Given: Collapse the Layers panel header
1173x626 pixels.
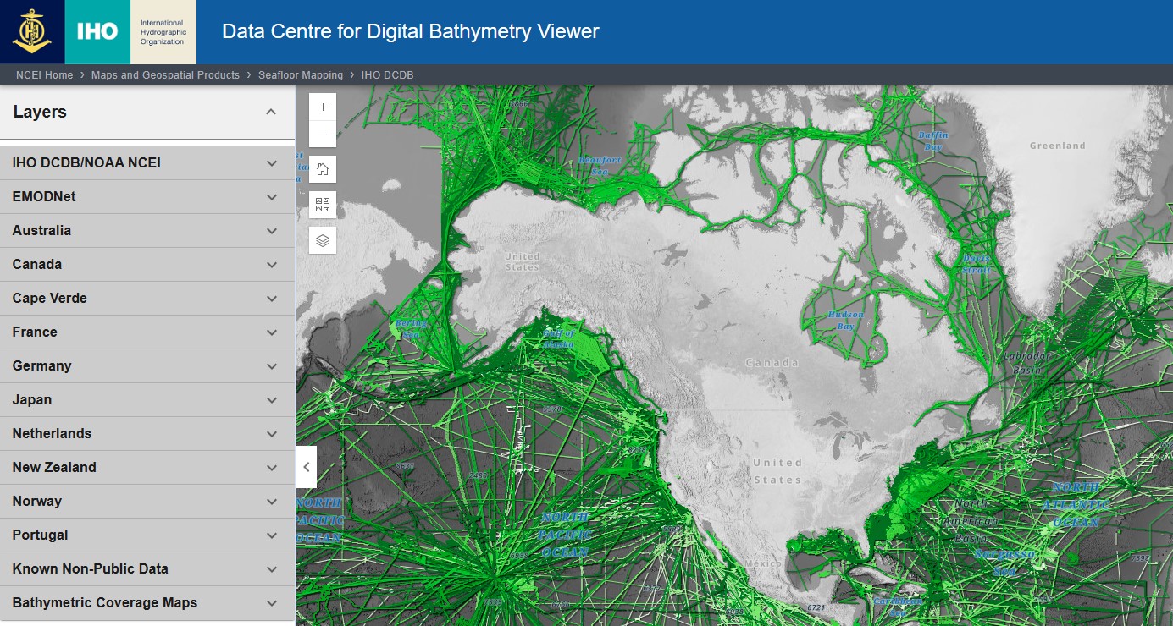Looking at the screenshot, I should pos(147,112).
